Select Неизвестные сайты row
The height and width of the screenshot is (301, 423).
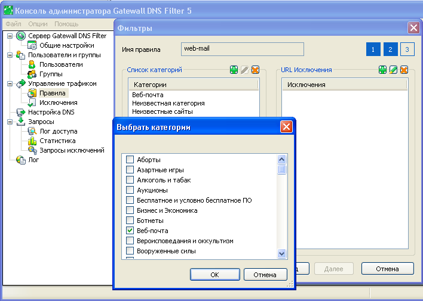pos(194,111)
